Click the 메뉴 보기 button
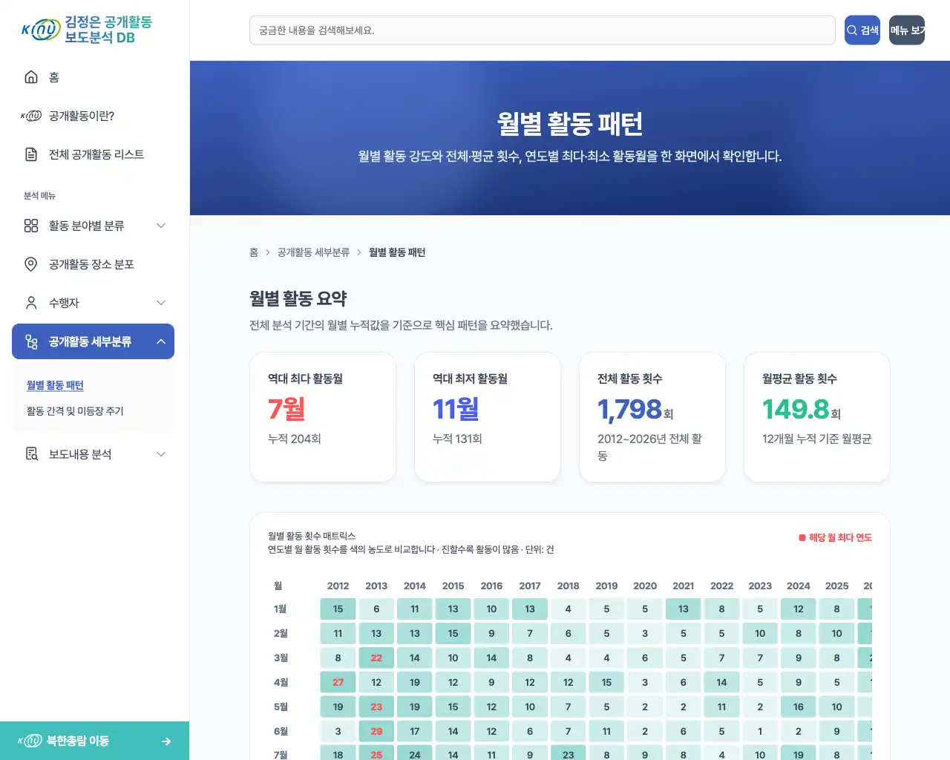The image size is (950, 760). (x=907, y=30)
